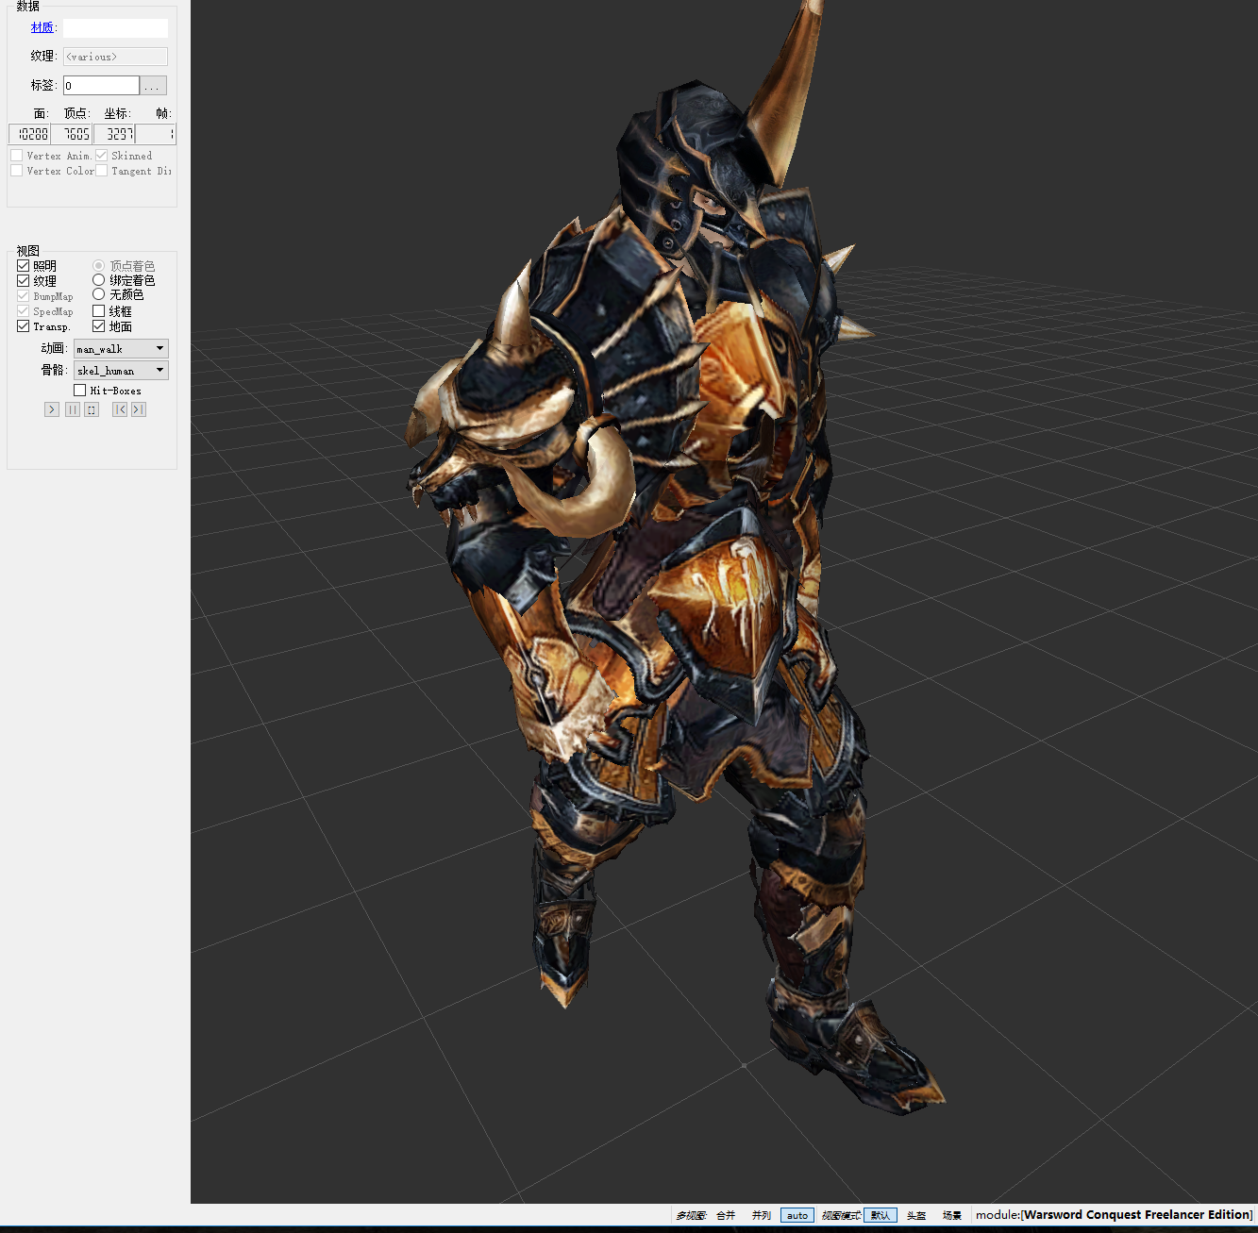The image size is (1258, 1233).
Task: Toggle the 照明 lighting checkbox
Action: 23,266
